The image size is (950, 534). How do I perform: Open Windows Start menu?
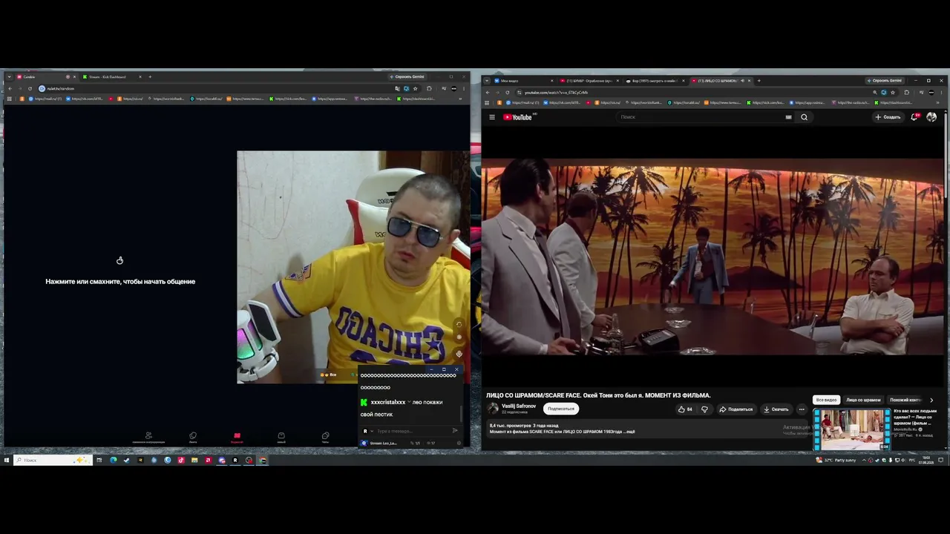(x=7, y=461)
